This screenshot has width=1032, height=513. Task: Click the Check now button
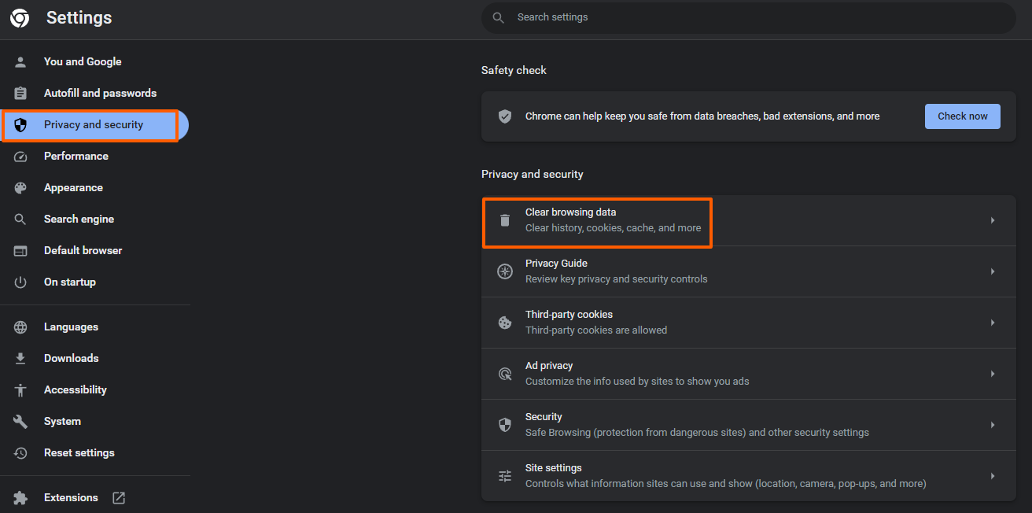click(x=962, y=116)
